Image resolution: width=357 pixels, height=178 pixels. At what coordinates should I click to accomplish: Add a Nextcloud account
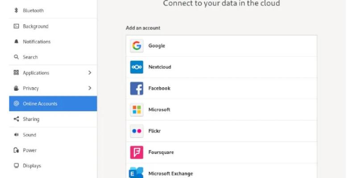(221, 67)
